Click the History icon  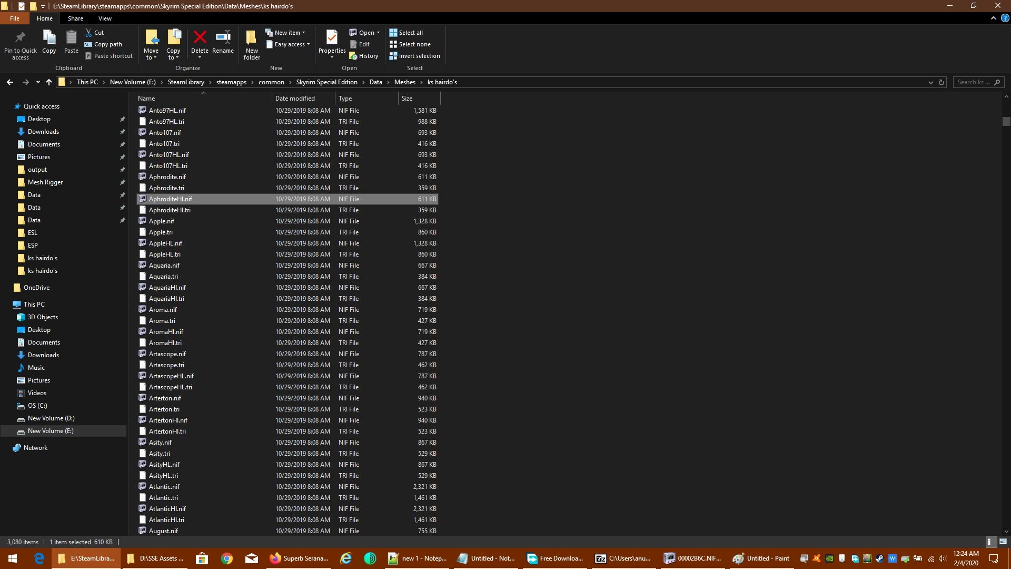pos(353,56)
